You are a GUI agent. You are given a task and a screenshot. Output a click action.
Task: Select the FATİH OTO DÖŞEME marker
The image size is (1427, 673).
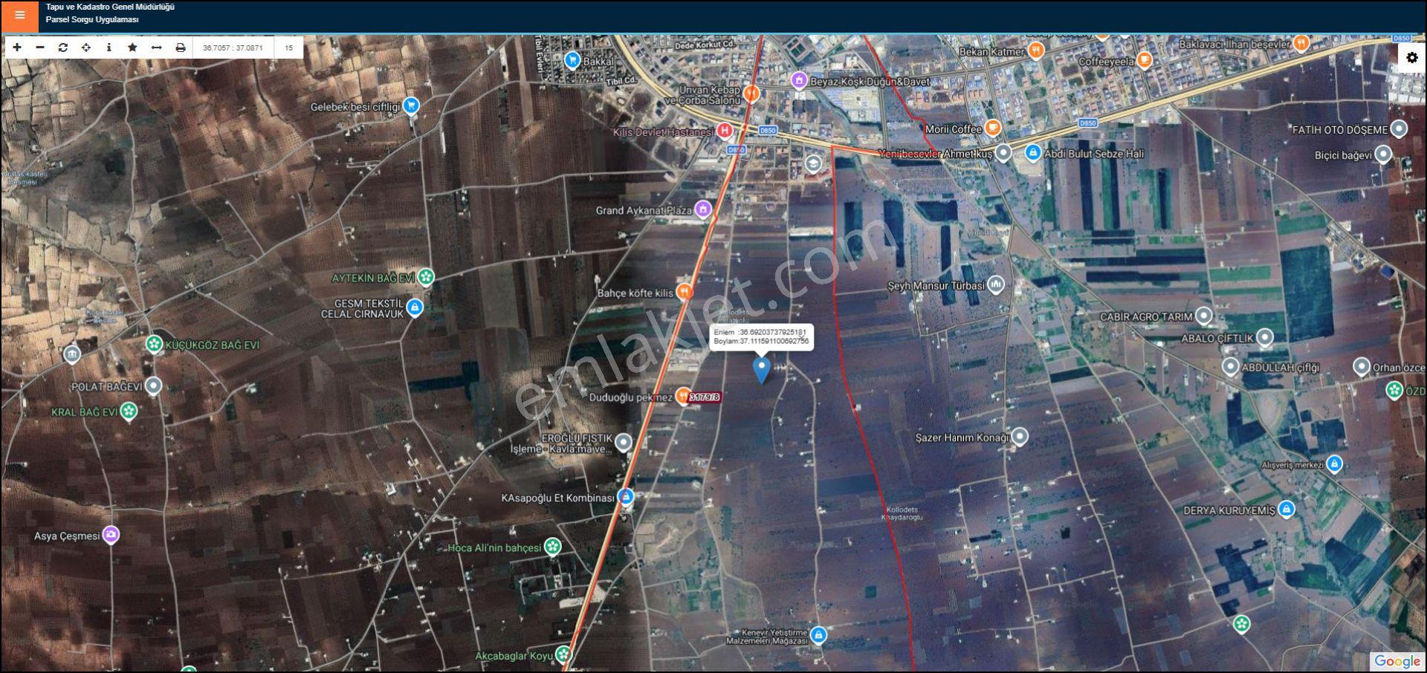(1399, 129)
